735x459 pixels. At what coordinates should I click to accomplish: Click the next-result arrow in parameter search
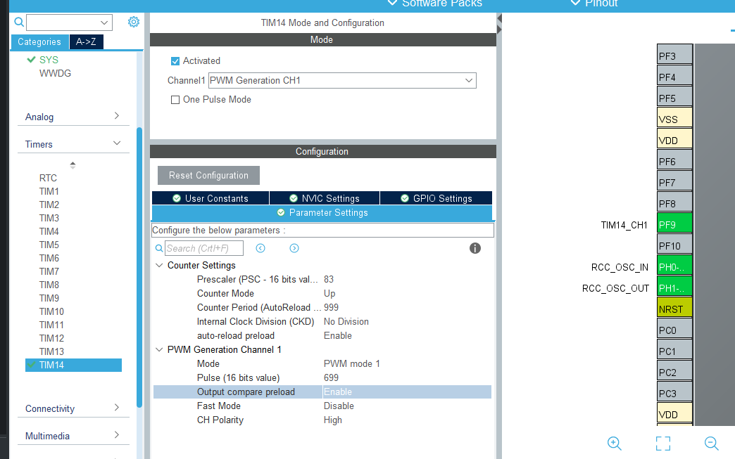coord(294,248)
